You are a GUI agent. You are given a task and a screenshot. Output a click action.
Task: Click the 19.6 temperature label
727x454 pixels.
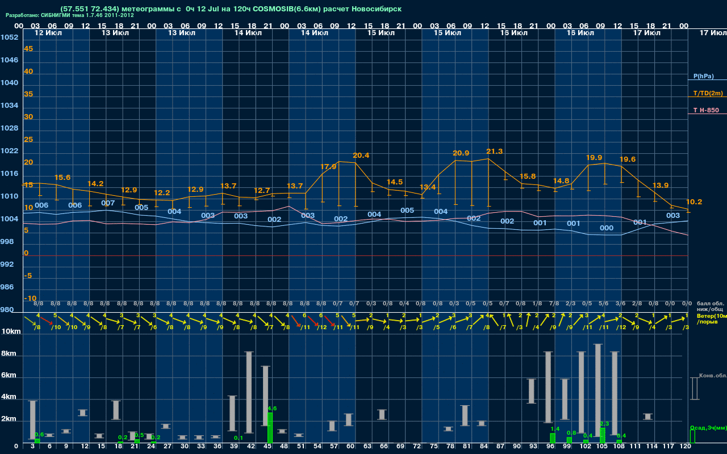pyautogui.click(x=628, y=159)
